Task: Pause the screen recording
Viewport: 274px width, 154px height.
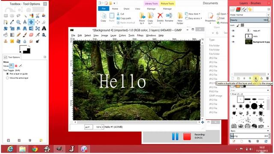Action: 175,136
